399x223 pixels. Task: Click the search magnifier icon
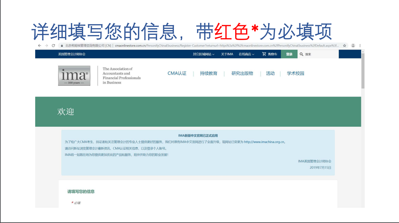tap(301, 54)
